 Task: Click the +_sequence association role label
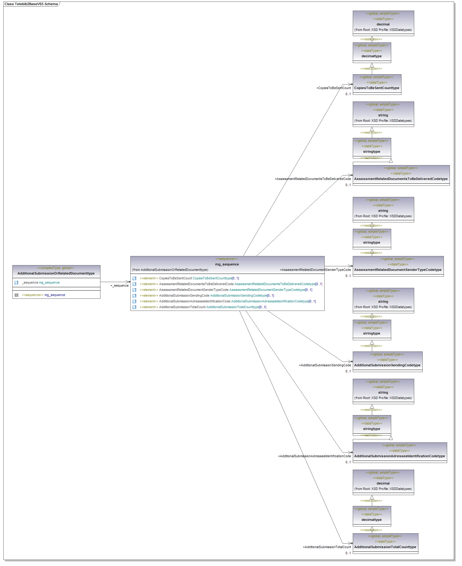(120, 286)
